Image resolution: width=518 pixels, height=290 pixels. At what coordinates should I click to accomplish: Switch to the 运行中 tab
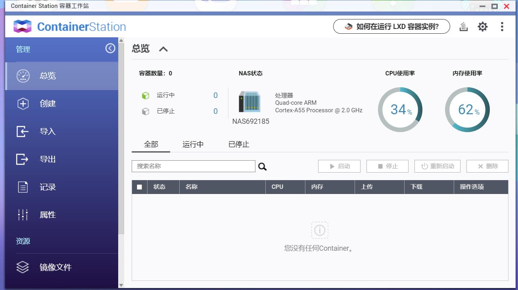(x=193, y=144)
